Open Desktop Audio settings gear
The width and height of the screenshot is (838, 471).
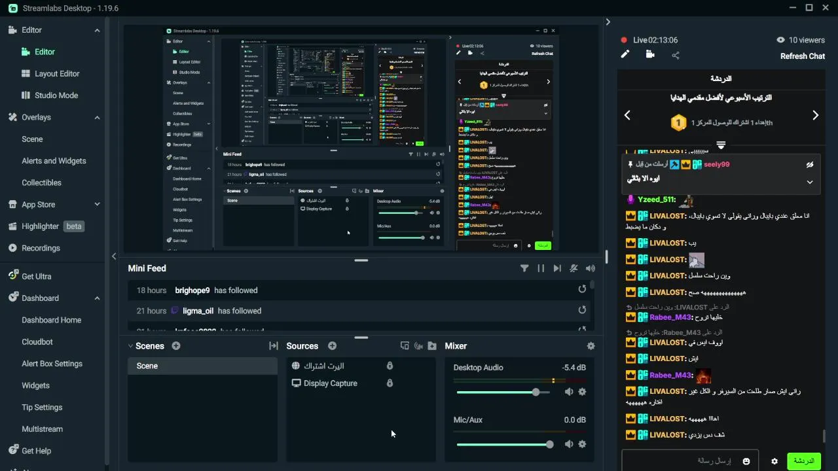pos(582,392)
